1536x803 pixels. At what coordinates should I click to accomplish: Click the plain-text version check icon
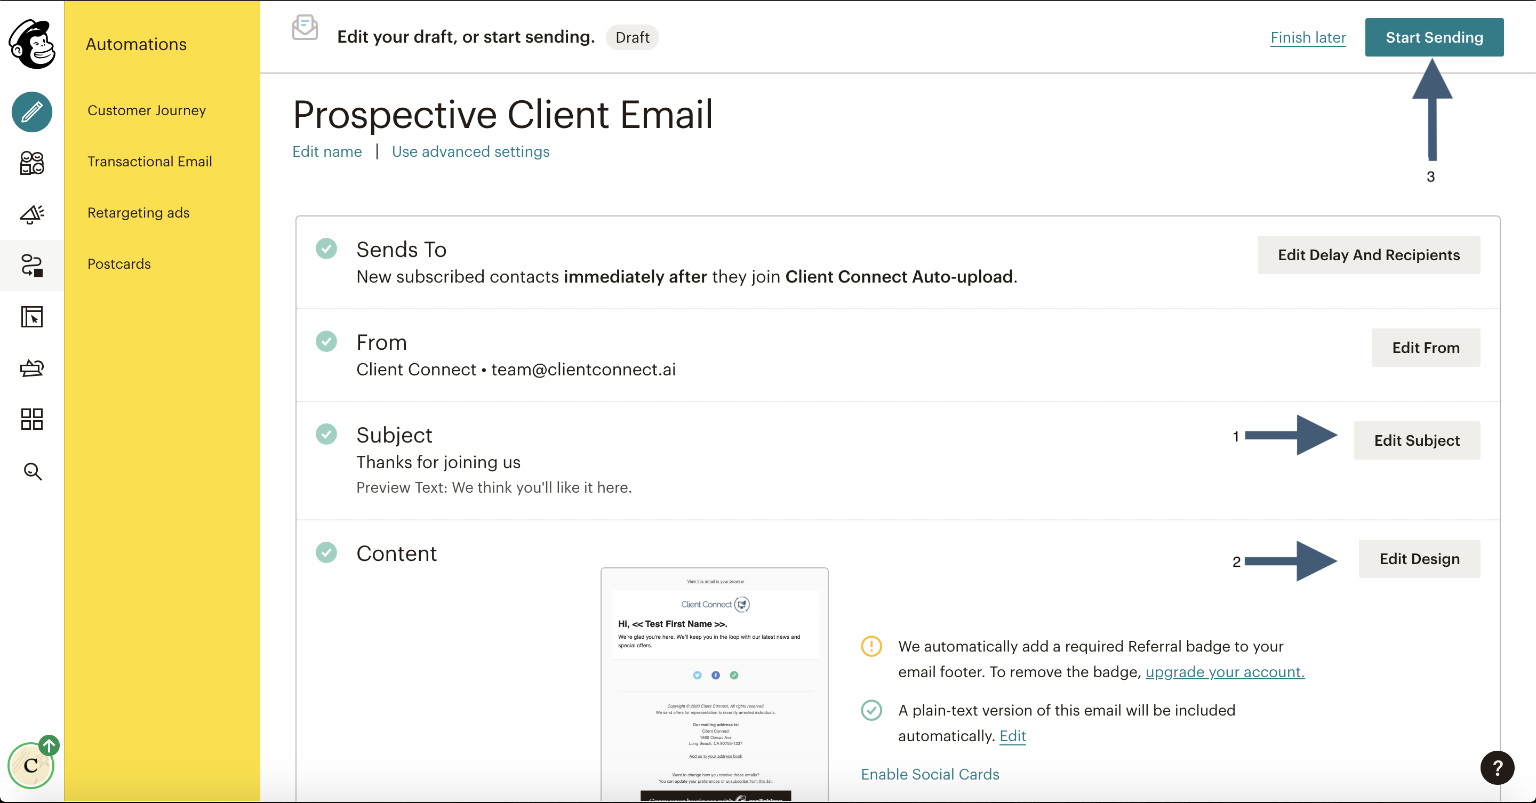click(871, 710)
